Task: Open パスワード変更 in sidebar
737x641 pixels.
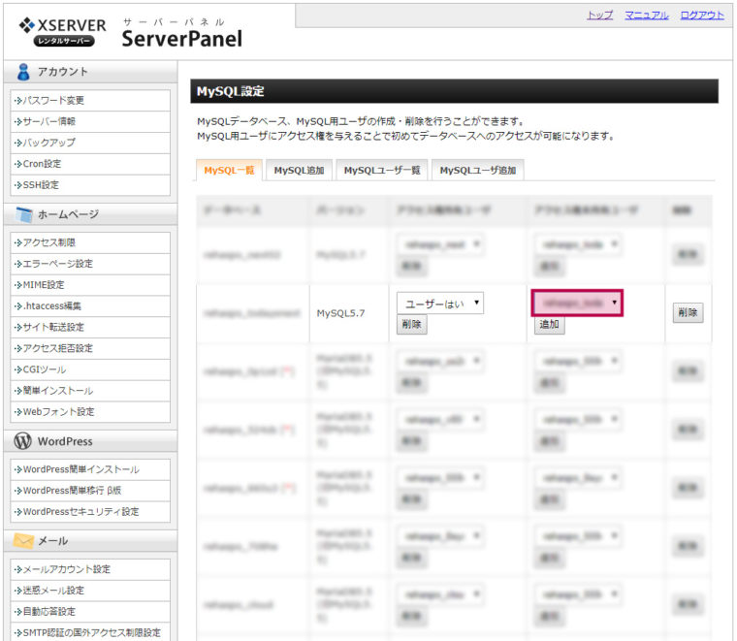Action: [90, 100]
